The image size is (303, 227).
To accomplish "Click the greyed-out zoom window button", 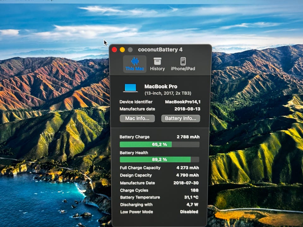I will [130, 50].
